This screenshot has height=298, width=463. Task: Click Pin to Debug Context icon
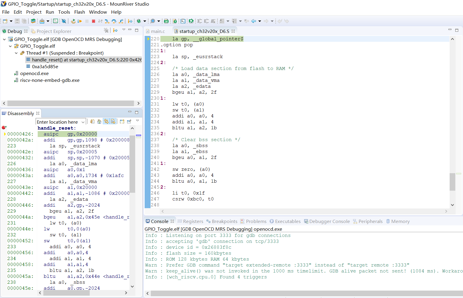129,121
